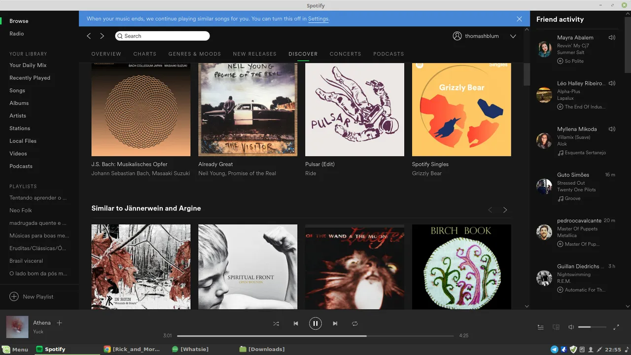Open the Downloads folder taskbar item
The width and height of the screenshot is (631, 355).
tap(262, 349)
